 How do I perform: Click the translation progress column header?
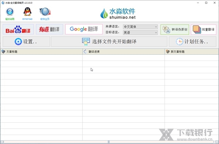(x=124, y=52)
